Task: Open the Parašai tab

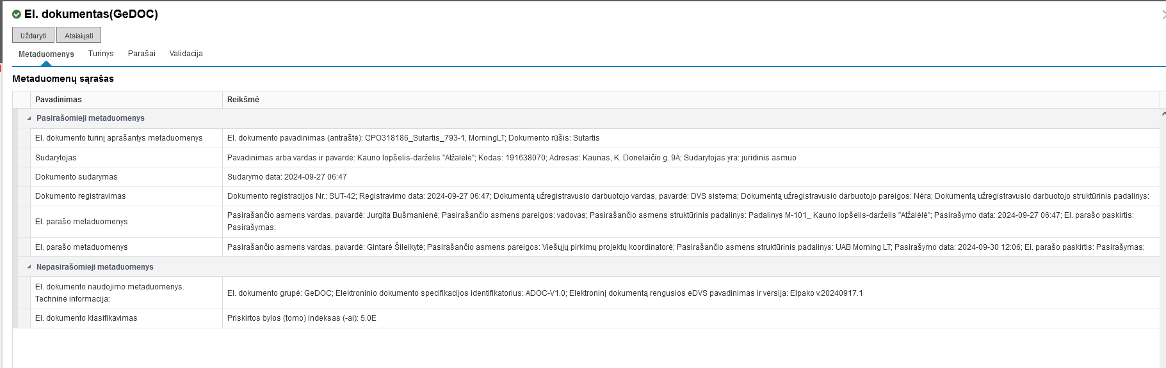Action: tap(142, 54)
